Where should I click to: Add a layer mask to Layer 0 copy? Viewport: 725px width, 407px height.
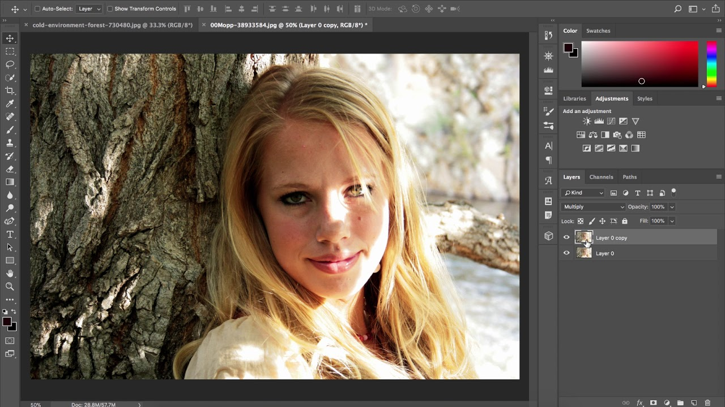pos(654,403)
